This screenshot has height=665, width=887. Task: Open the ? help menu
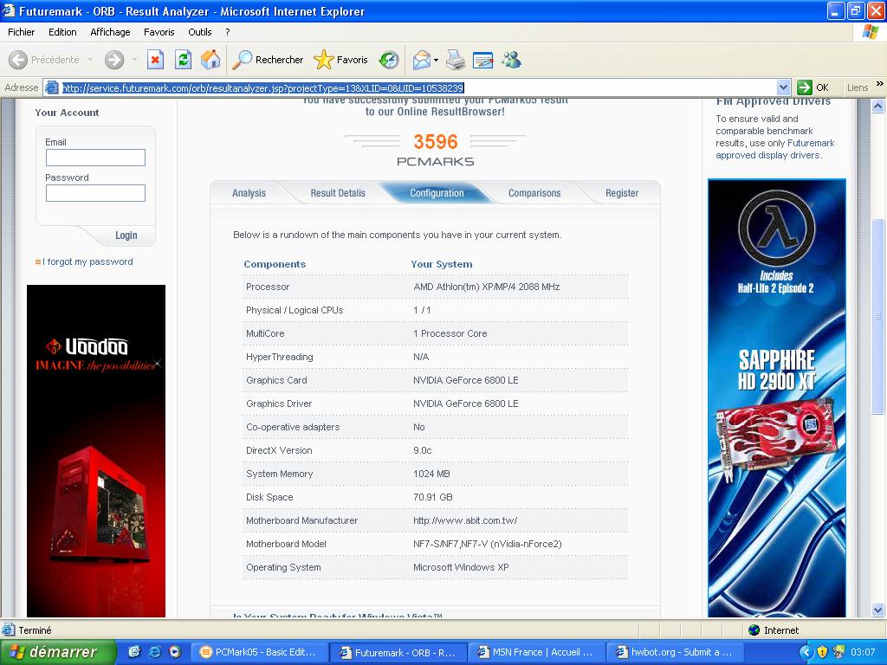pos(228,32)
